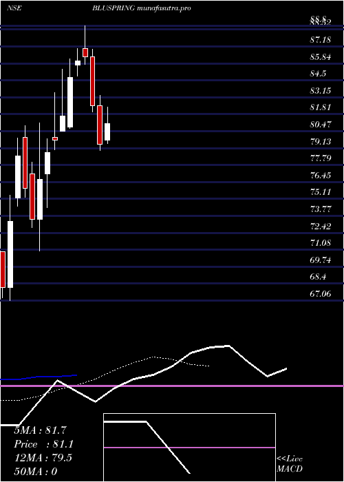Click the 83.15 price level label
The width and height of the screenshot is (344, 482).
321,91
